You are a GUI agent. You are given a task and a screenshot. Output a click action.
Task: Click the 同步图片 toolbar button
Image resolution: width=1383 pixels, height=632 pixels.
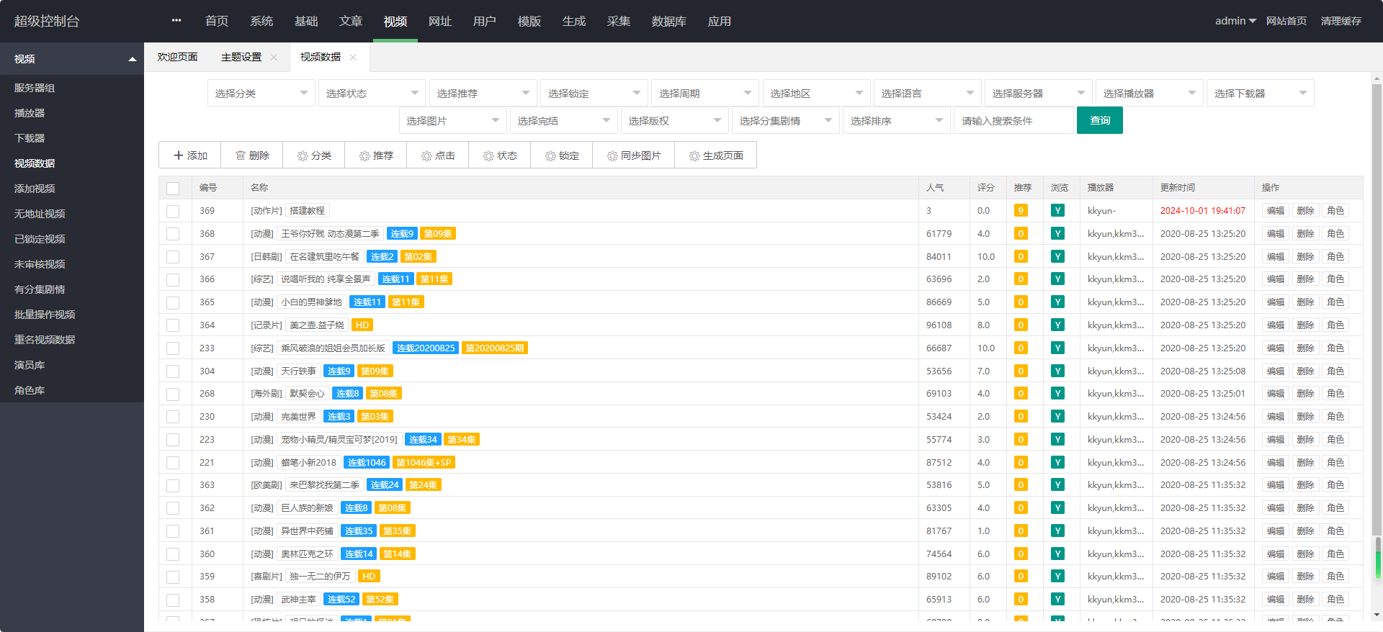pyautogui.click(x=633, y=155)
